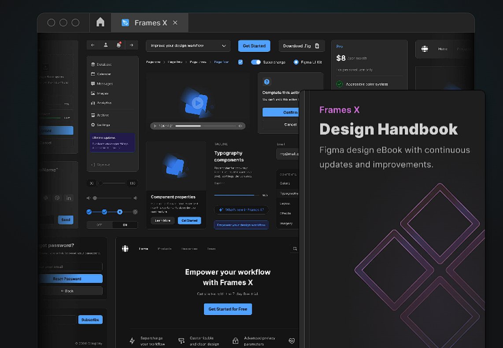Click the LinkedIn social icon

[69, 198]
